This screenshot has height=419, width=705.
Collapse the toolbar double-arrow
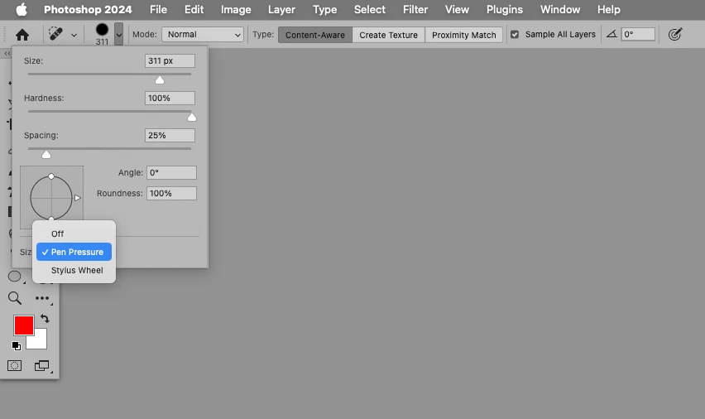(7, 54)
